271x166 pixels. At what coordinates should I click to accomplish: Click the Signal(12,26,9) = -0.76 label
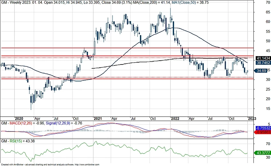tap(64, 123)
